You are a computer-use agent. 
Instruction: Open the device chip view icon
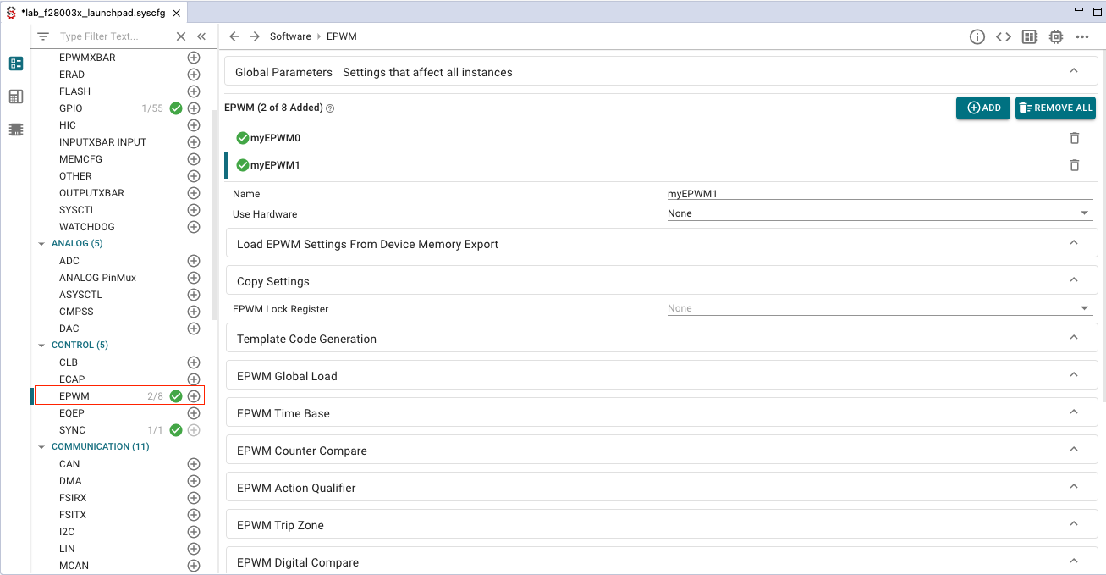pyautogui.click(x=1056, y=36)
